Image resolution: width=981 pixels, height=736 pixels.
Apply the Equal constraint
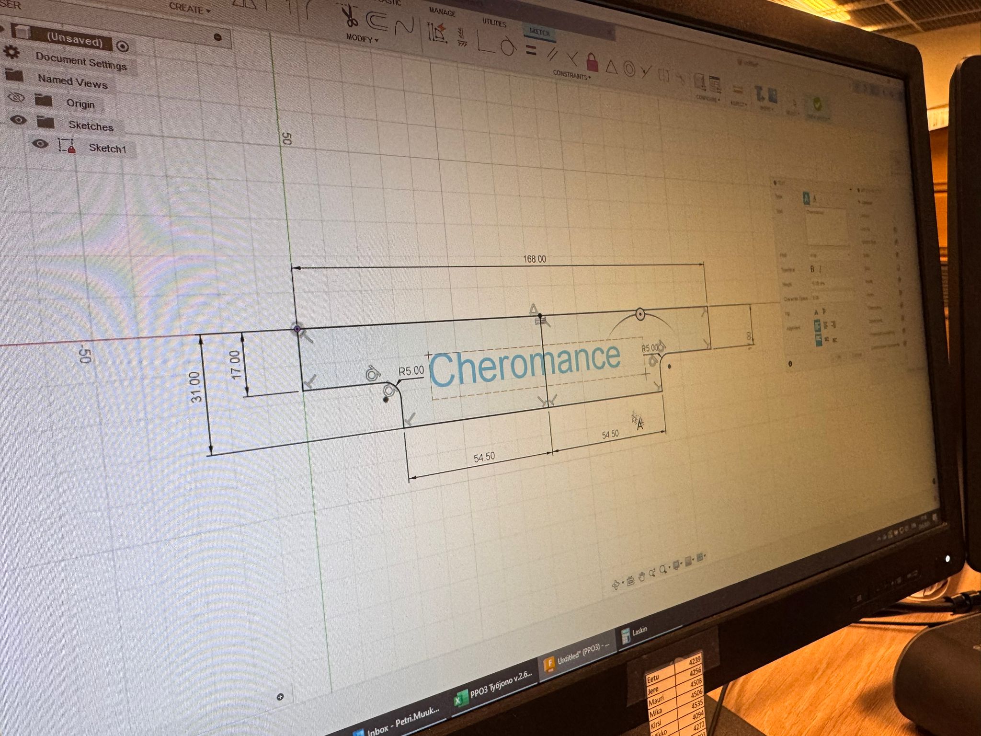tap(531, 50)
